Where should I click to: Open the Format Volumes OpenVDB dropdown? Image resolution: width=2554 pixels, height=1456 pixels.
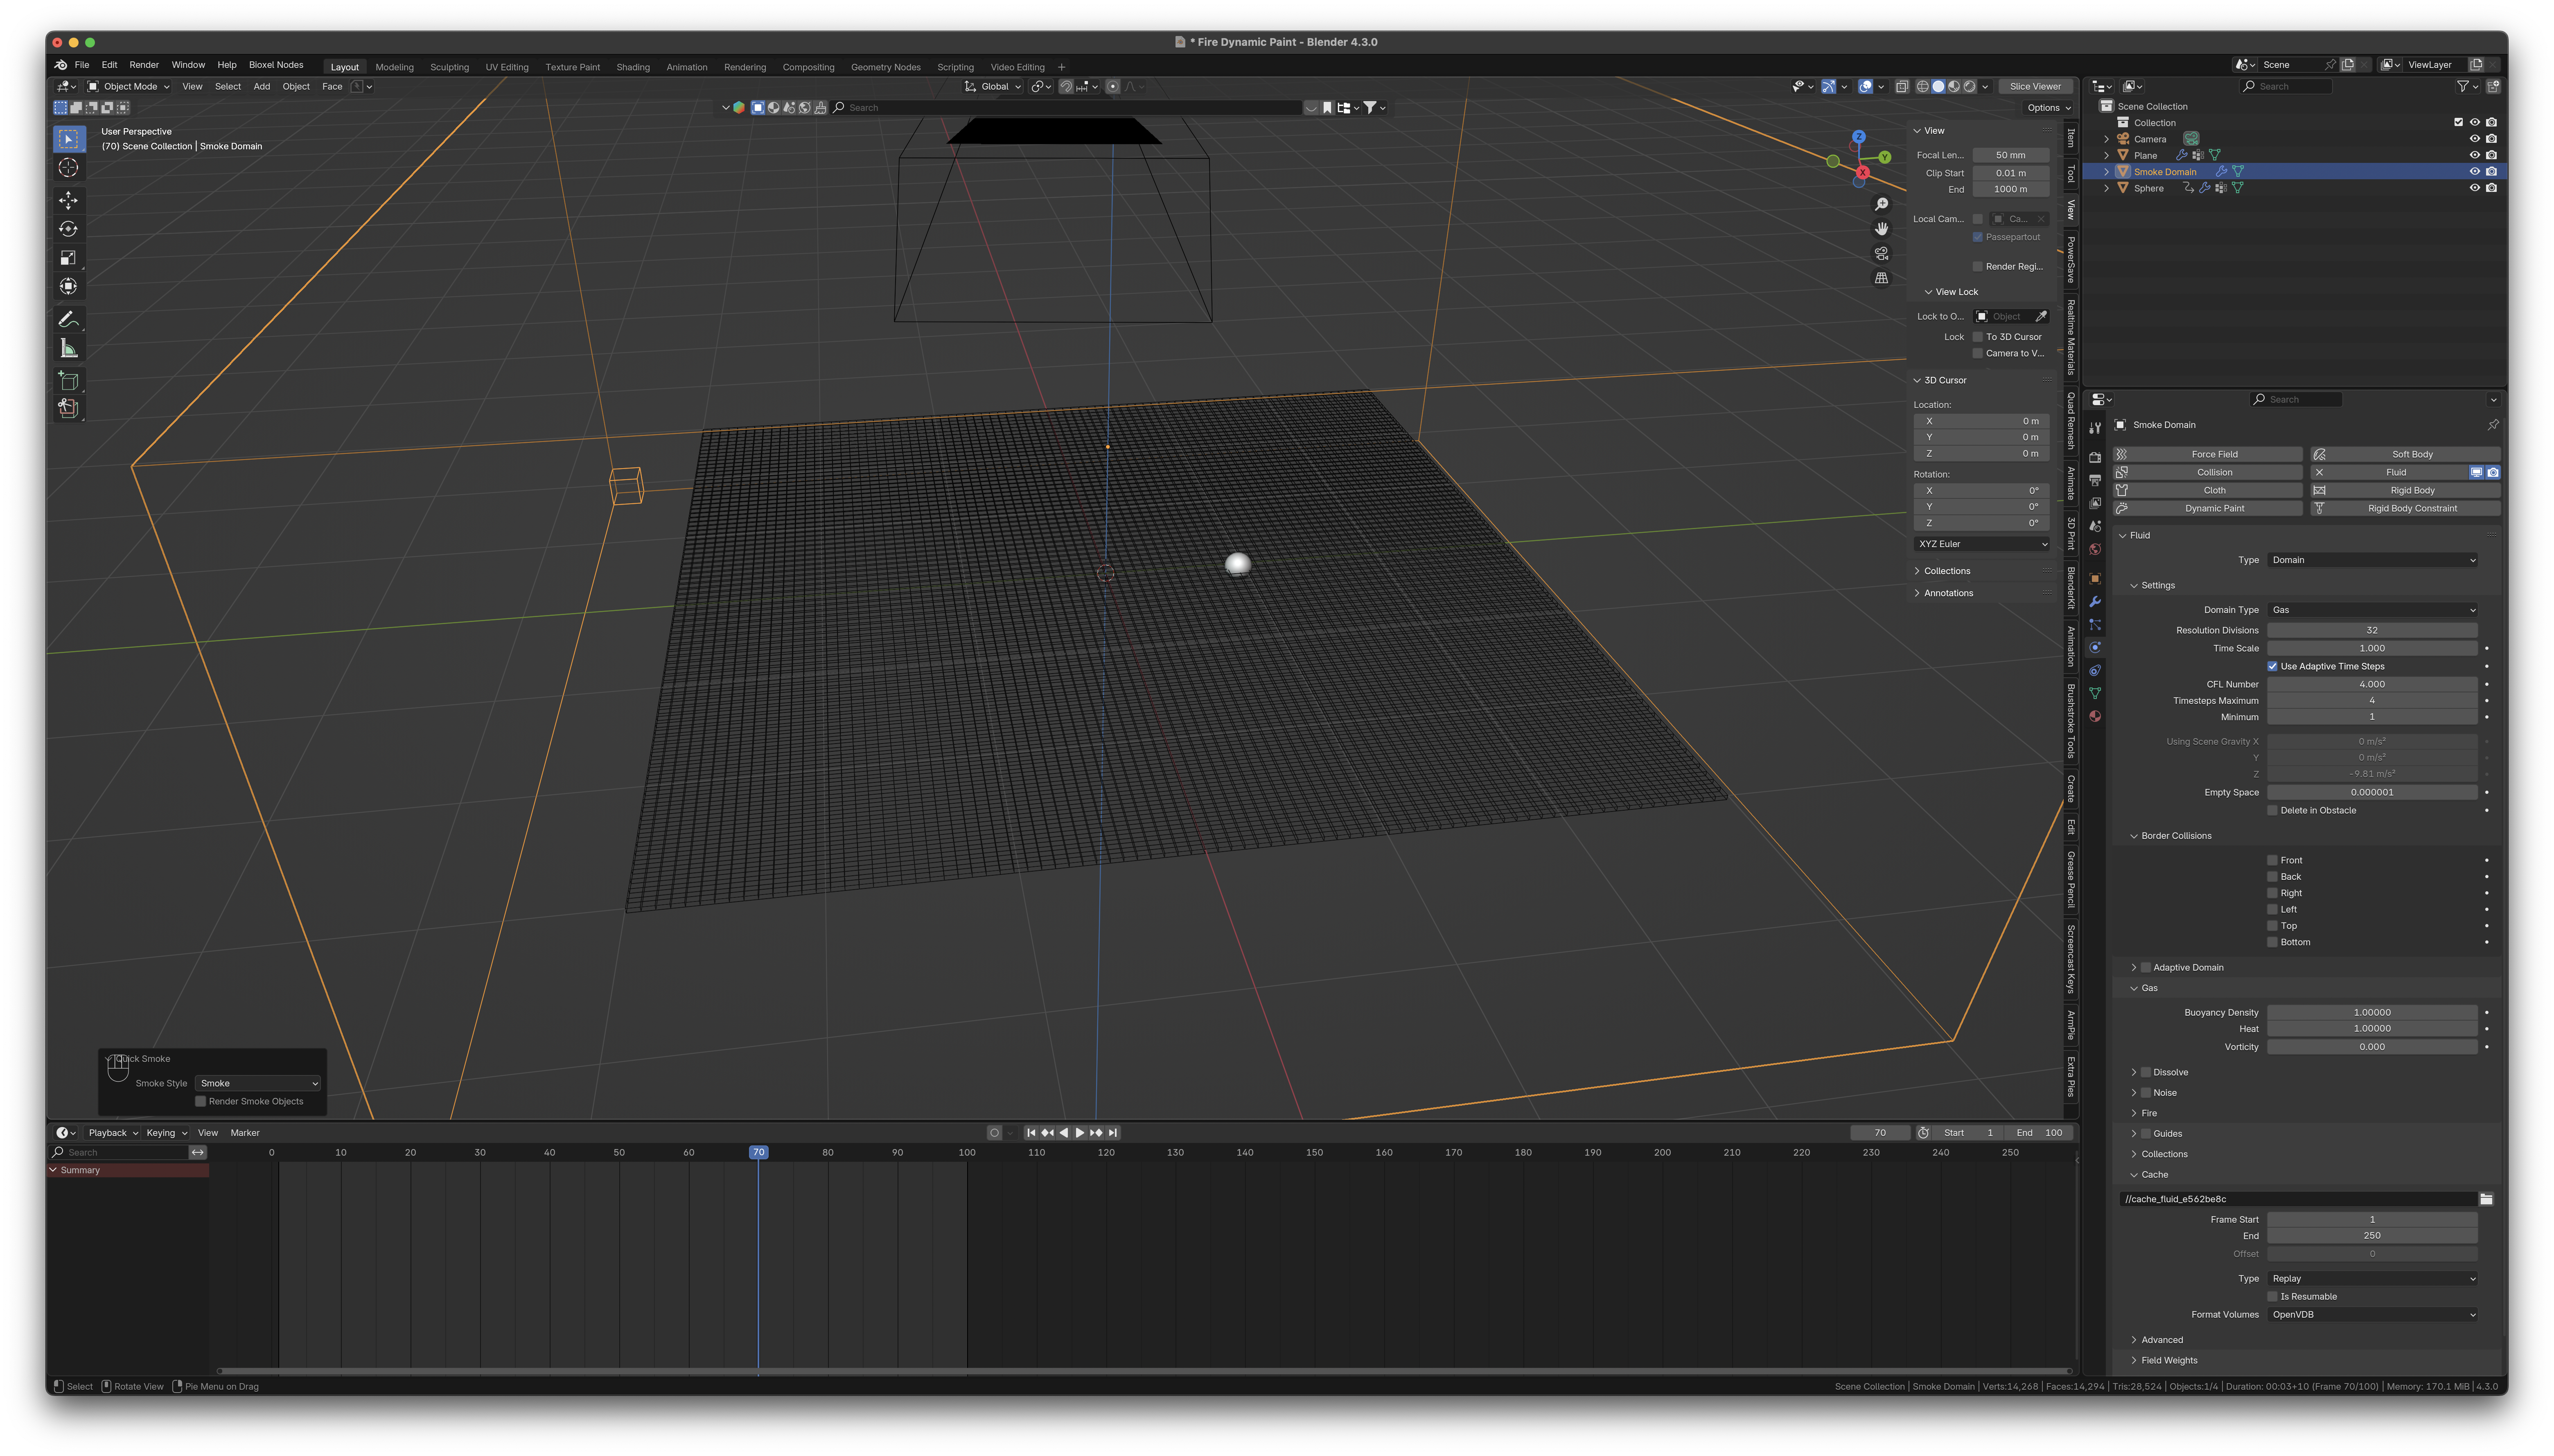[2372, 1315]
